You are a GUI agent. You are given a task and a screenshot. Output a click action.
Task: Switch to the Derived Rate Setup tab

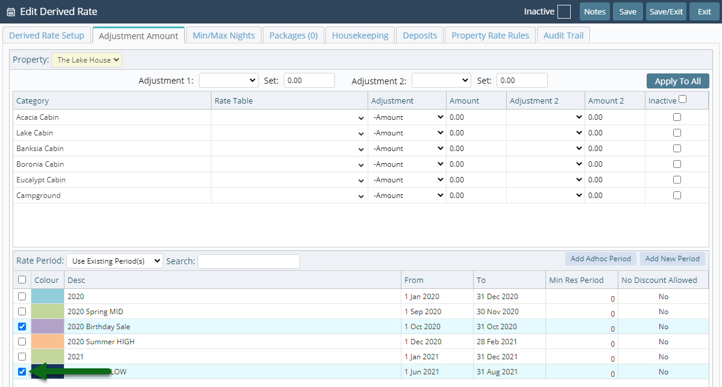point(46,36)
